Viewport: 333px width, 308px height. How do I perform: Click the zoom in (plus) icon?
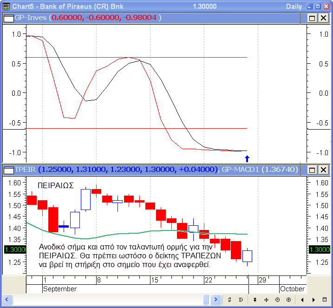click(x=288, y=300)
